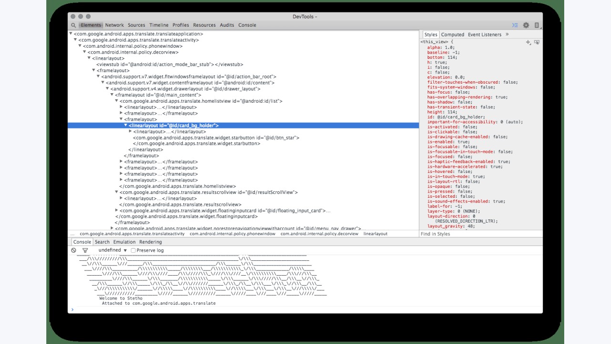Collapse the resultScrollView node
Screen dimensions: 611x344
click(117, 193)
